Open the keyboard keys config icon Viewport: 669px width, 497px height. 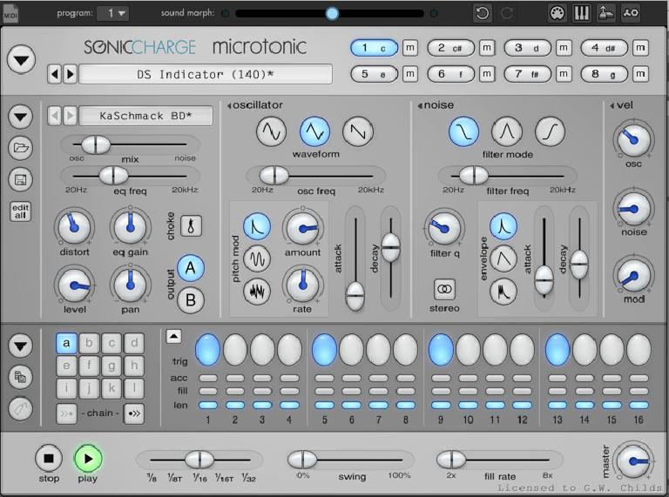coord(582,13)
